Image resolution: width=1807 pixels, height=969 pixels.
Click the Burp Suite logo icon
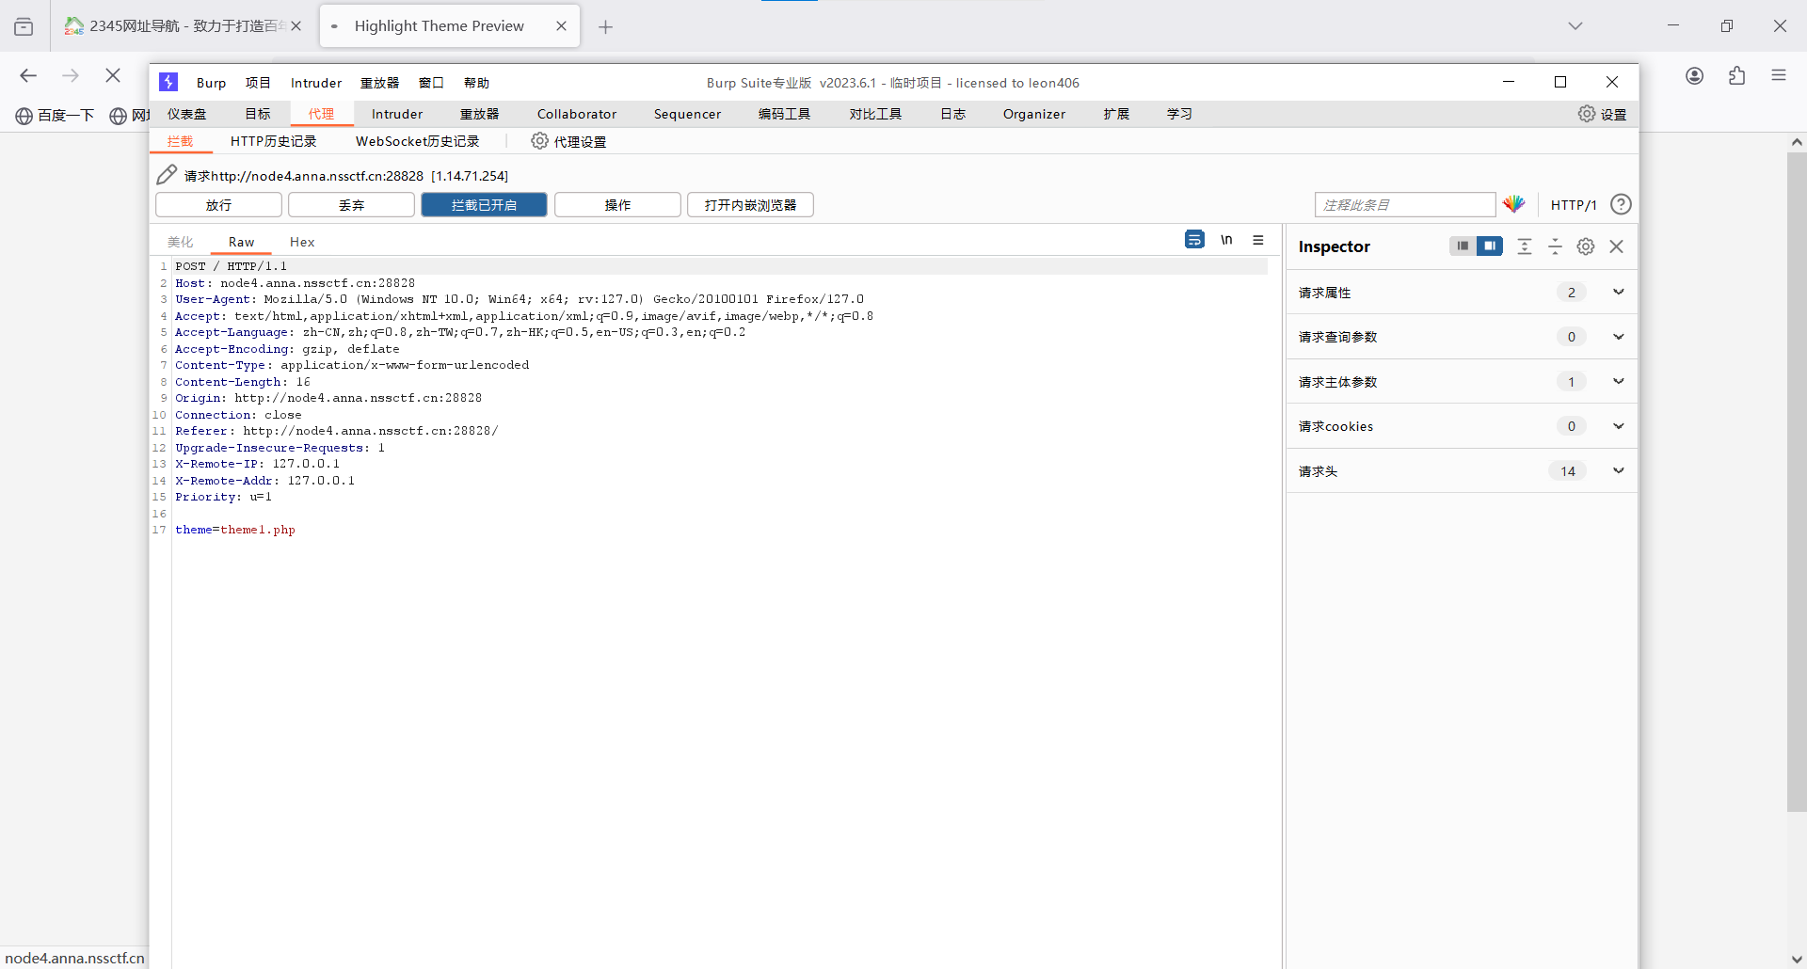point(168,83)
